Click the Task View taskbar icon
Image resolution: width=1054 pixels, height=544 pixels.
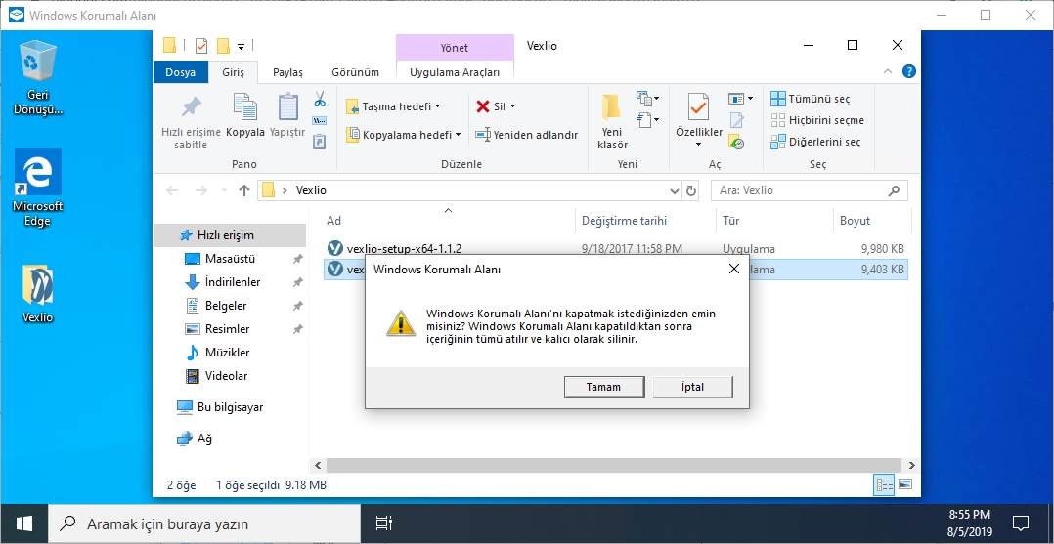click(384, 523)
